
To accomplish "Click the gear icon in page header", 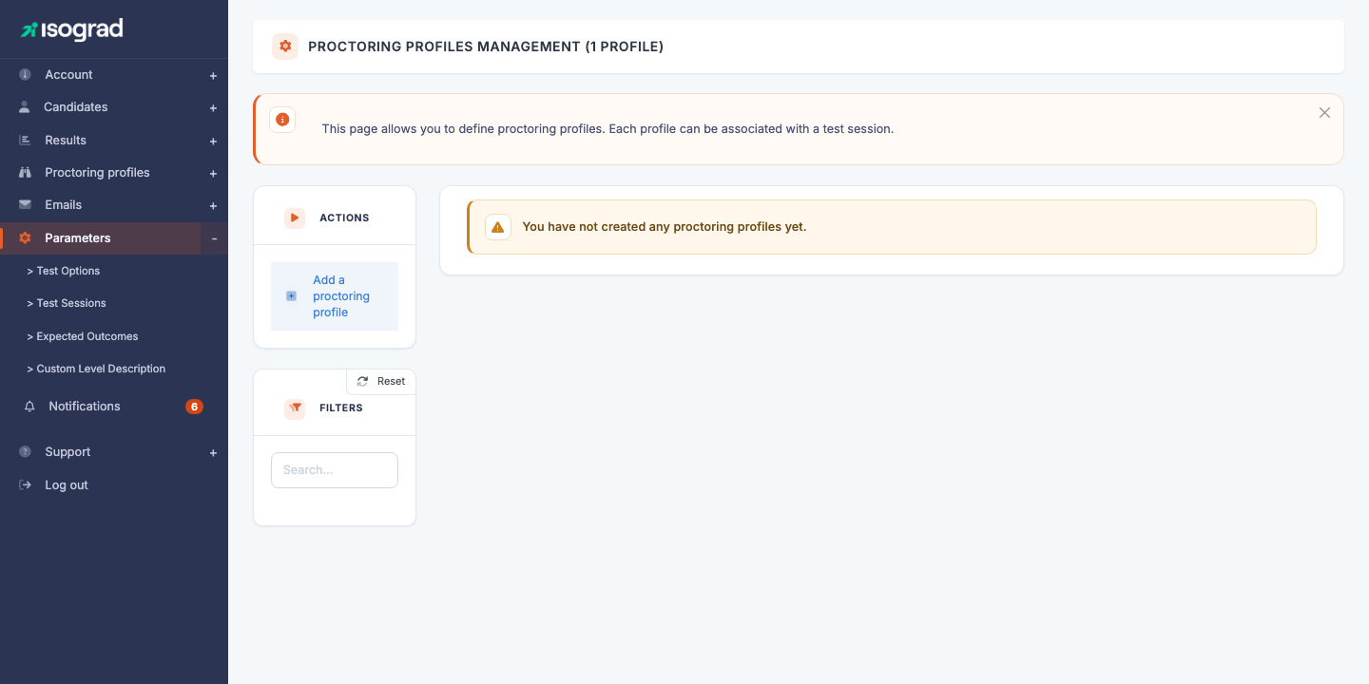I will 285,47.
